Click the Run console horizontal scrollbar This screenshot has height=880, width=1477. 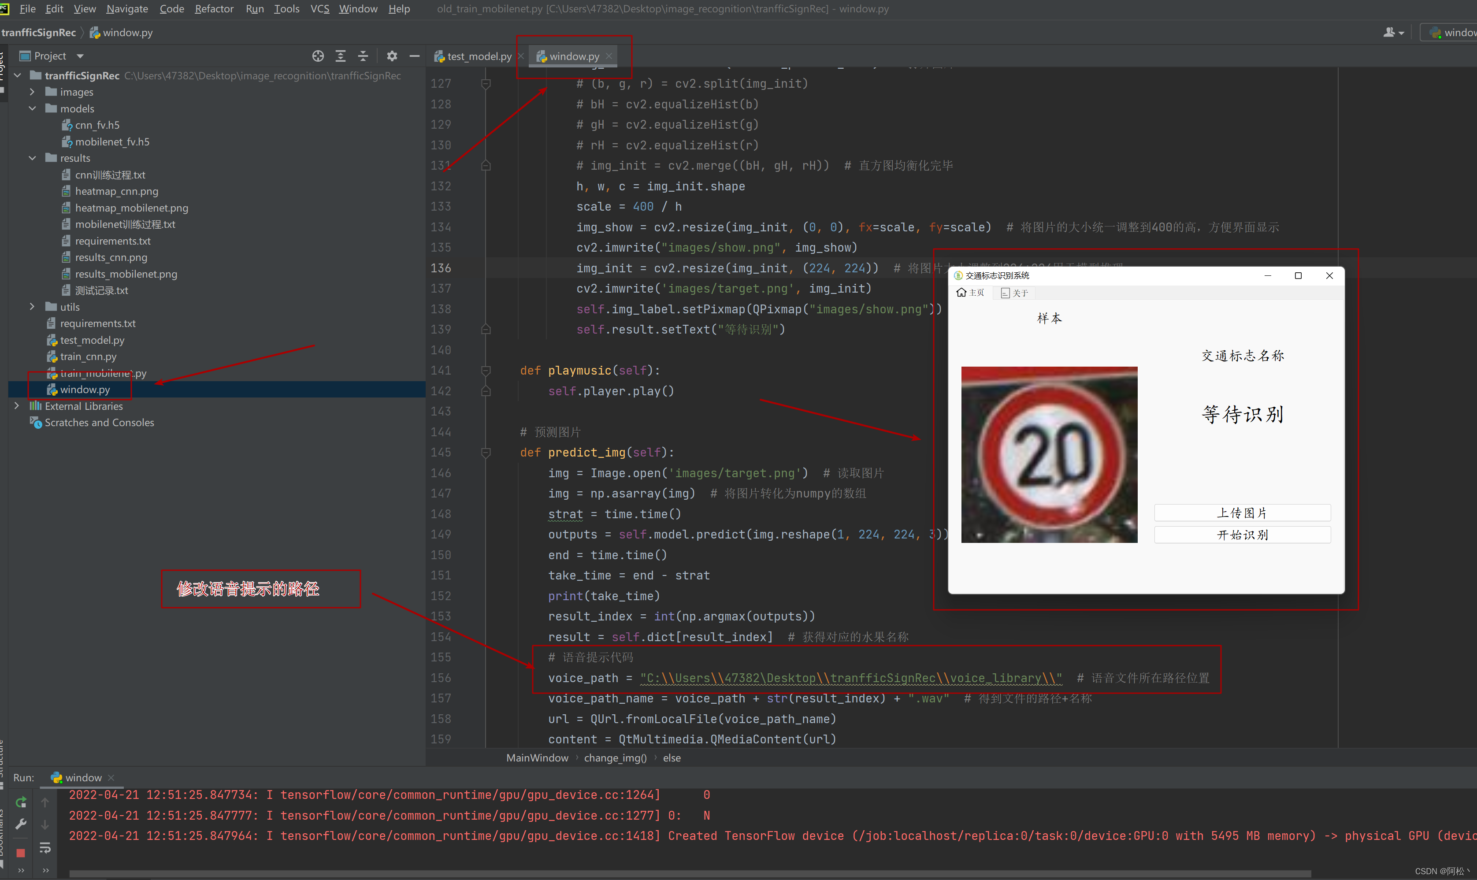688,874
